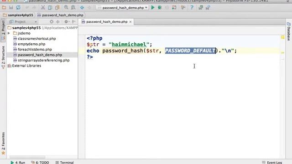Click the Save All toolbar icon

click(x=11, y=8)
